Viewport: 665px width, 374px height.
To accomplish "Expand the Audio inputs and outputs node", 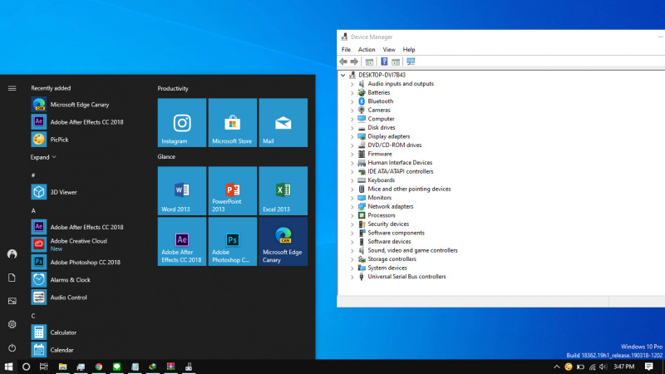I will pyautogui.click(x=352, y=84).
